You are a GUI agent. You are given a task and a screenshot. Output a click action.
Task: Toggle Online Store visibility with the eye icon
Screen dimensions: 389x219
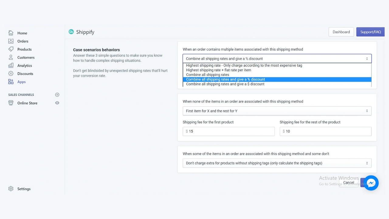point(57,103)
